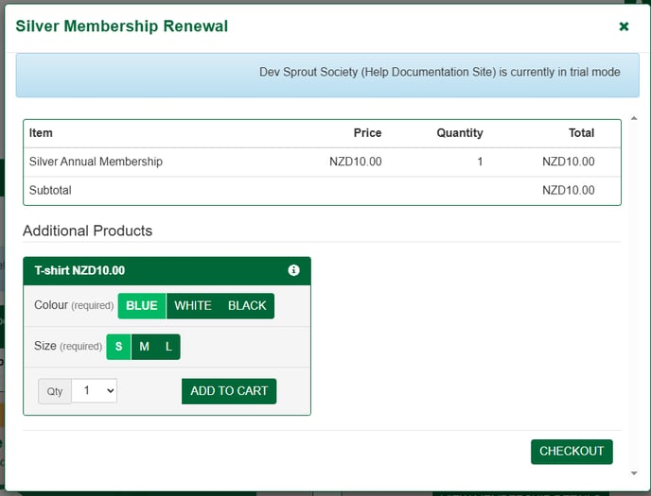The image size is (651, 496).
Task: Click the scrollbar down arrow
Action: (634, 473)
